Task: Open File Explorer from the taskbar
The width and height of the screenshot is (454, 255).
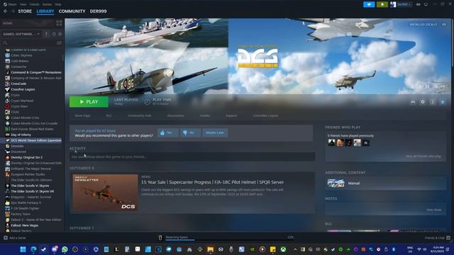Action: click(210, 249)
